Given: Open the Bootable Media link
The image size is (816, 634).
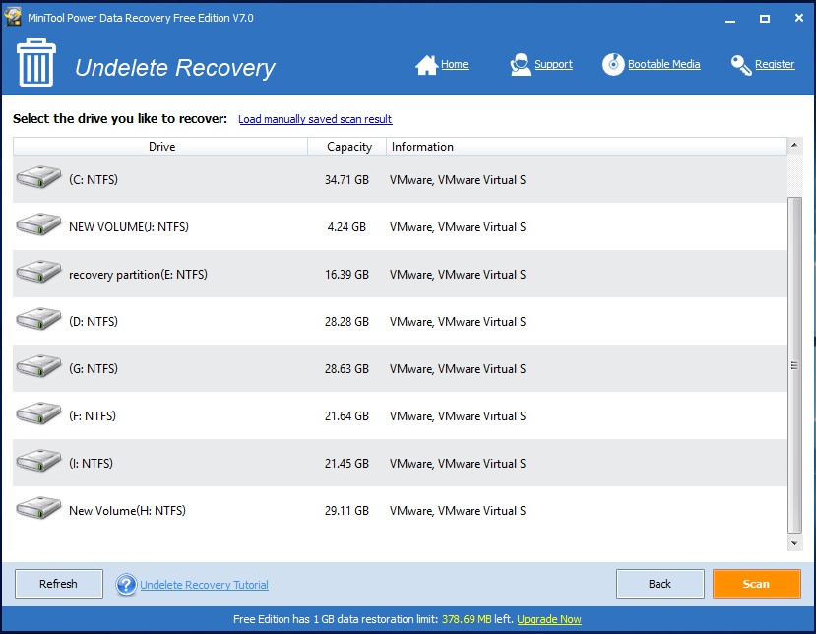Looking at the screenshot, I should pyautogui.click(x=664, y=64).
